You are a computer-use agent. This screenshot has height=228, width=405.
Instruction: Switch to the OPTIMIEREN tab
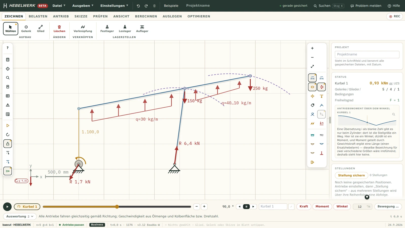click(x=199, y=16)
